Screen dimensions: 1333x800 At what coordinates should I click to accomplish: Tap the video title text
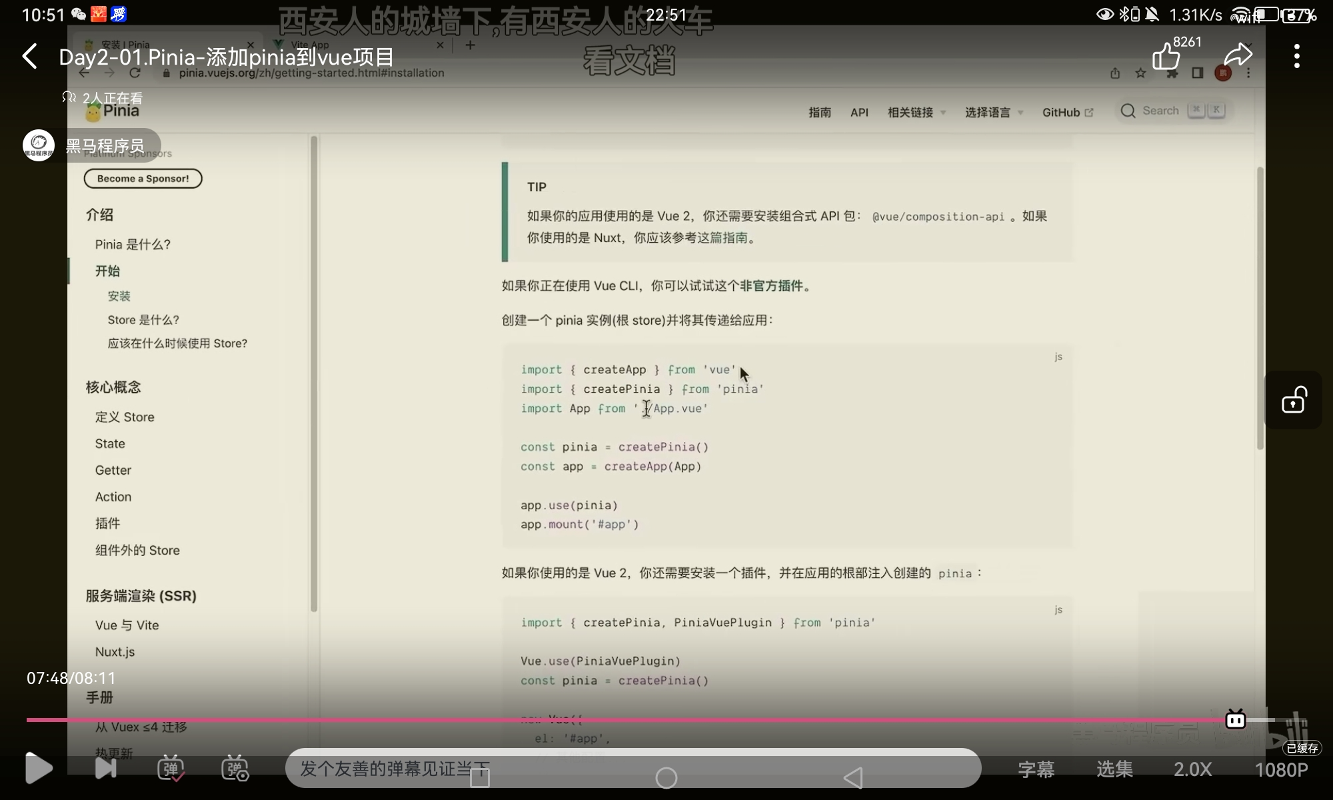pyautogui.click(x=227, y=57)
